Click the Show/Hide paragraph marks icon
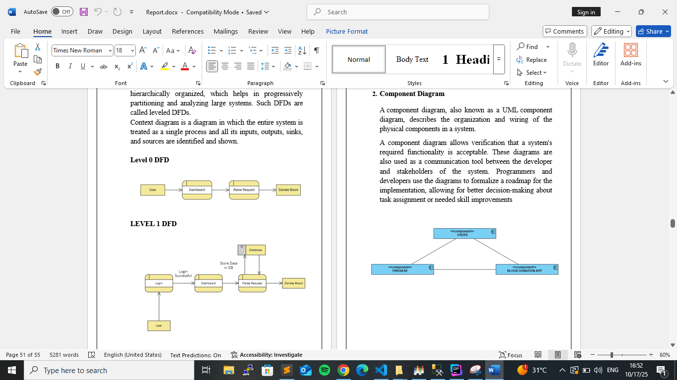This screenshot has width=677, height=380. click(x=316, y=50)
